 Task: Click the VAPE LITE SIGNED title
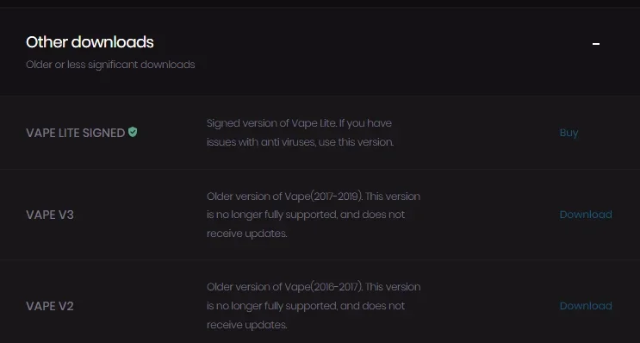point(75,133)
